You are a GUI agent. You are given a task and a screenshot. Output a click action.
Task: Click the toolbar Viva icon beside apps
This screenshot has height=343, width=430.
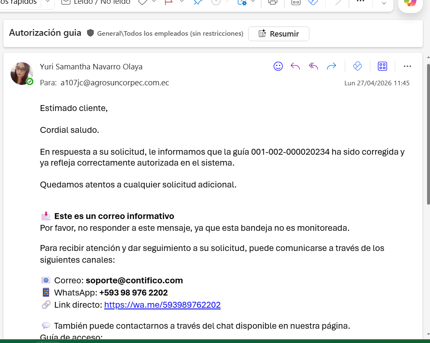pos(313,2)
